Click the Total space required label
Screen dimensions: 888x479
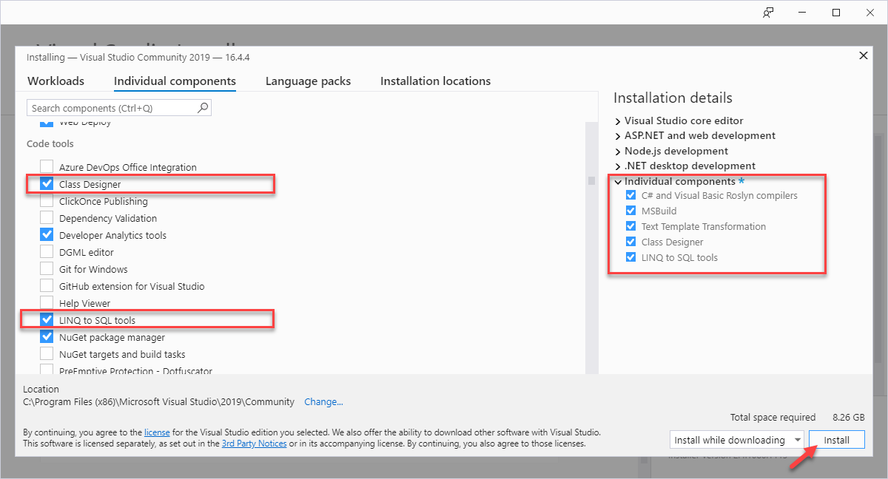(773, 418)
